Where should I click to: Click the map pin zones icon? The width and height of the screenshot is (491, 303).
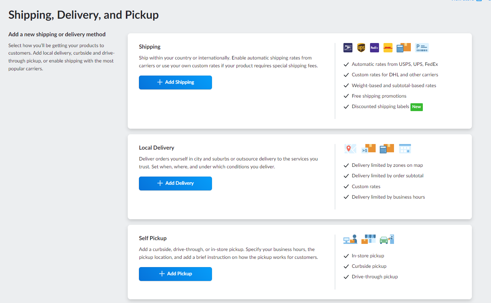tap(350, 149)
